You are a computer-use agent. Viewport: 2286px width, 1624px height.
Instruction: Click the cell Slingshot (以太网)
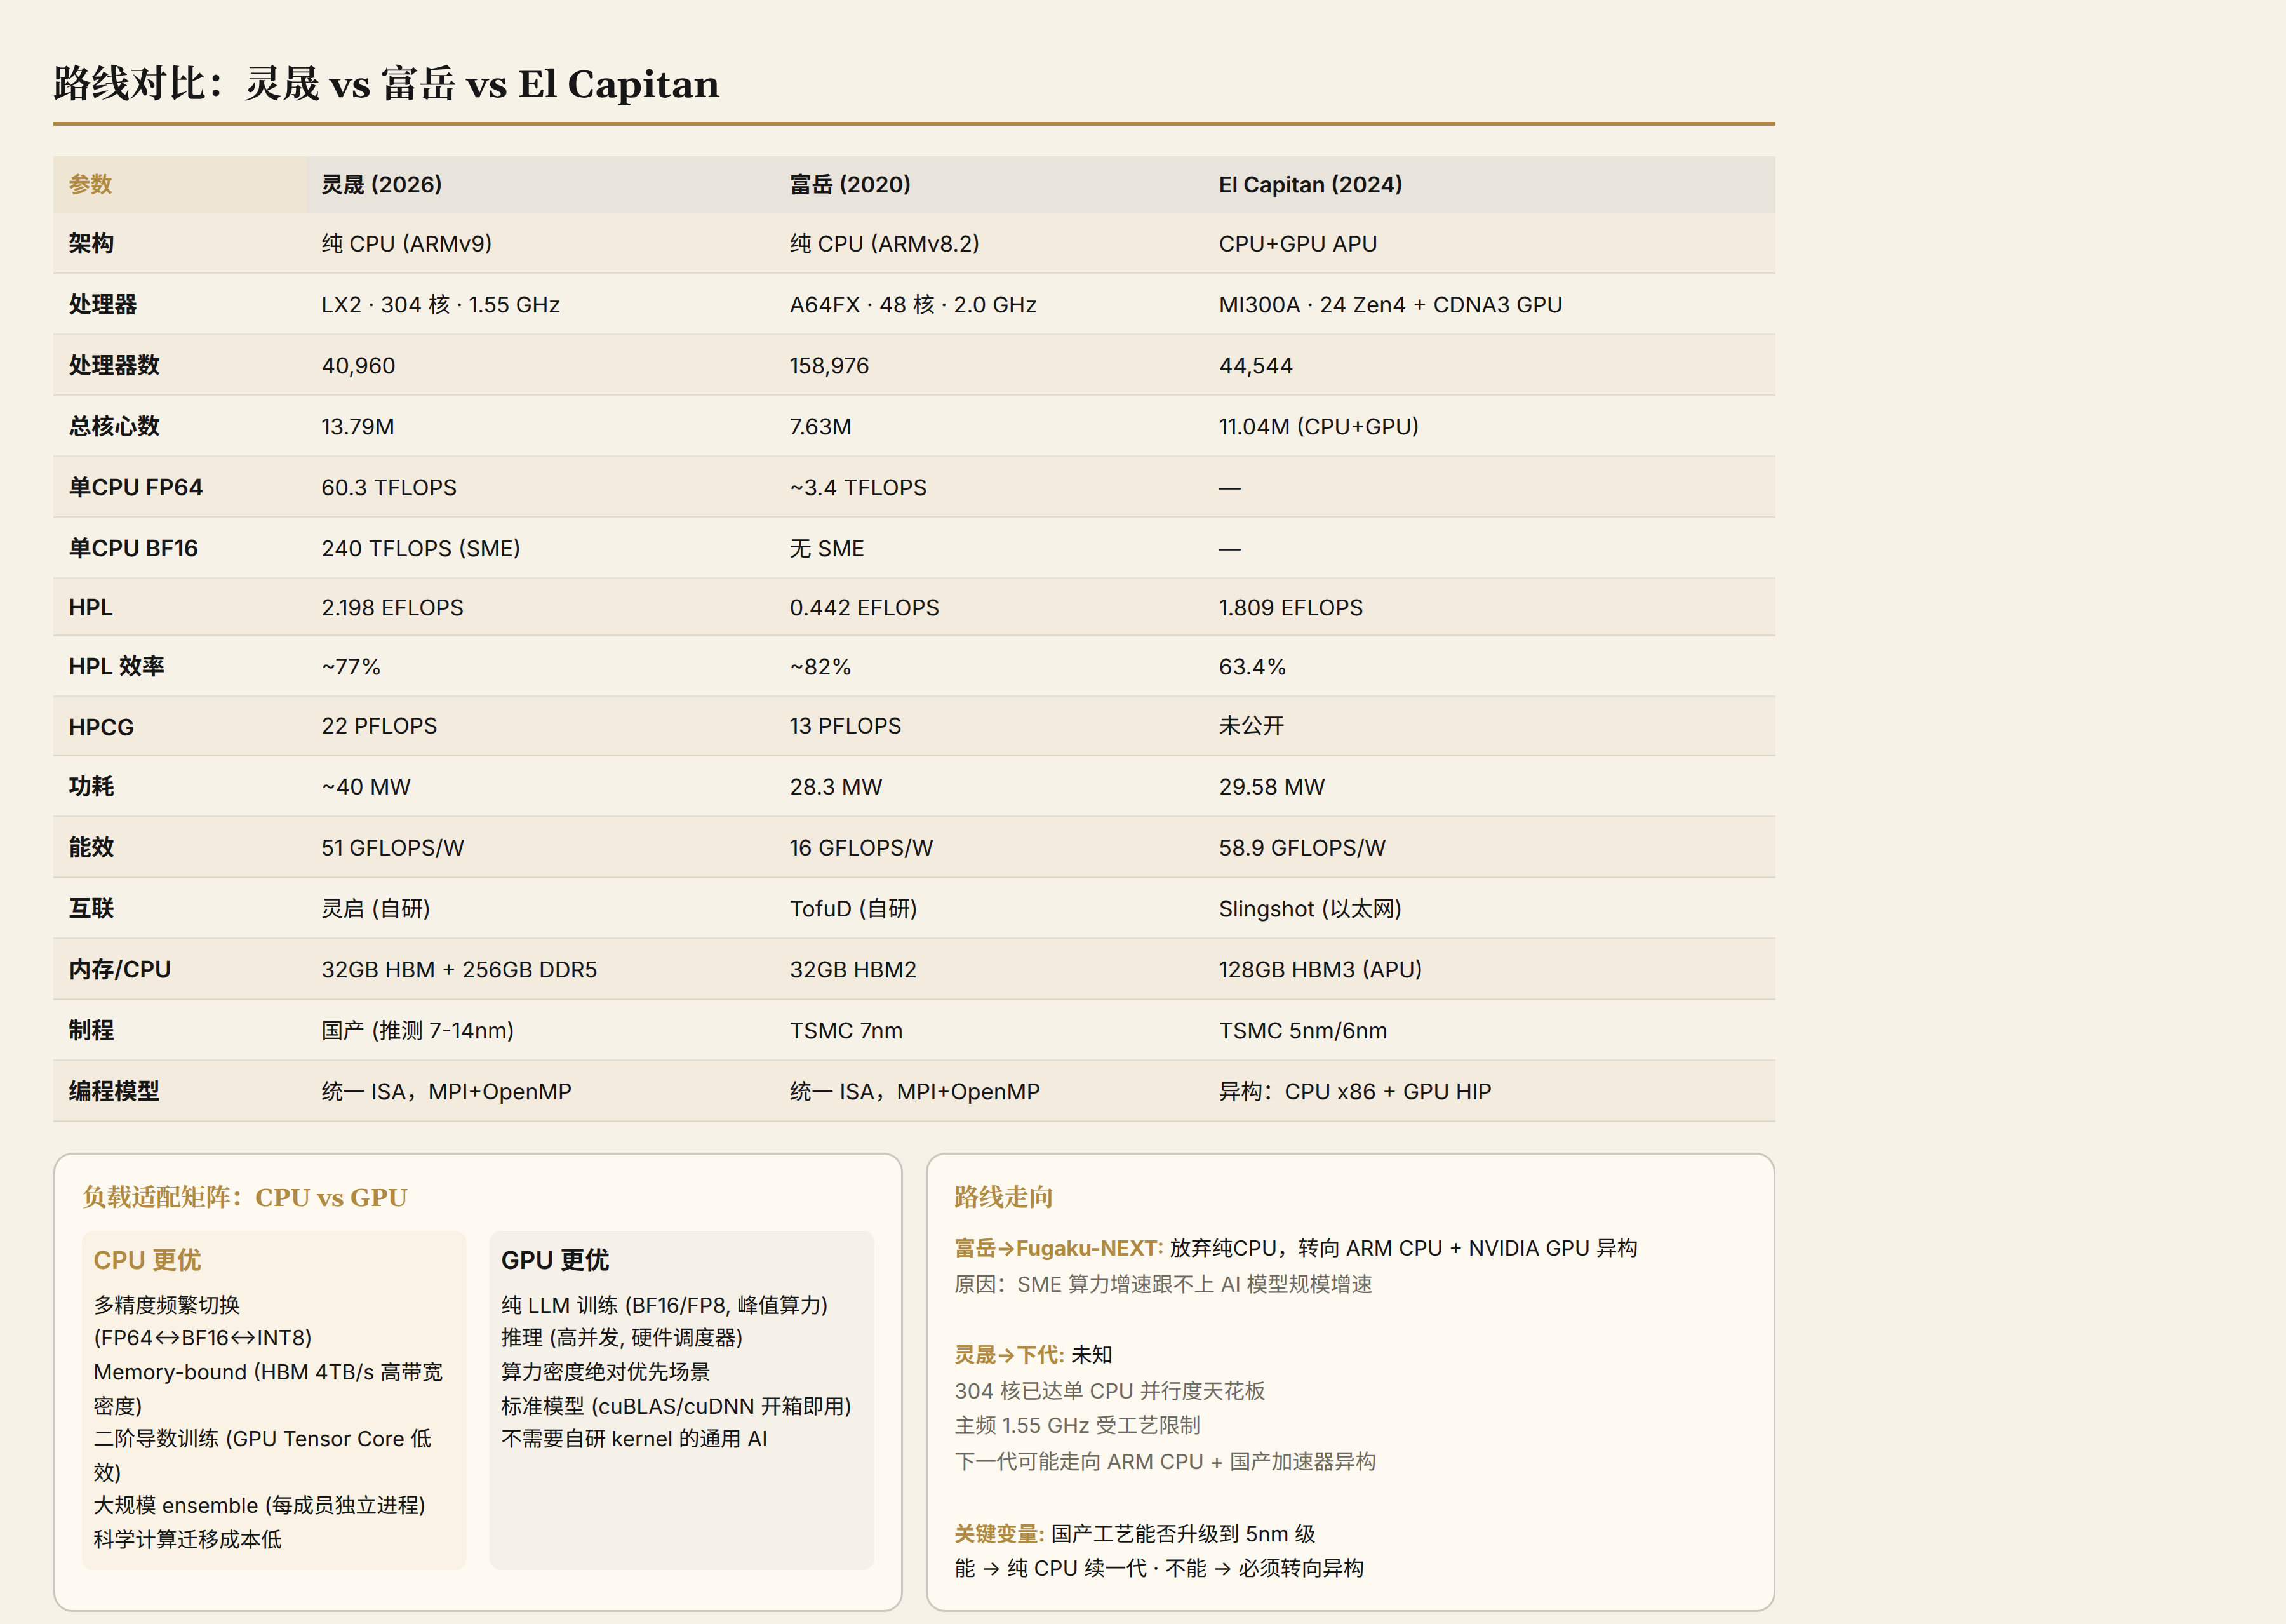(1311, 909)
